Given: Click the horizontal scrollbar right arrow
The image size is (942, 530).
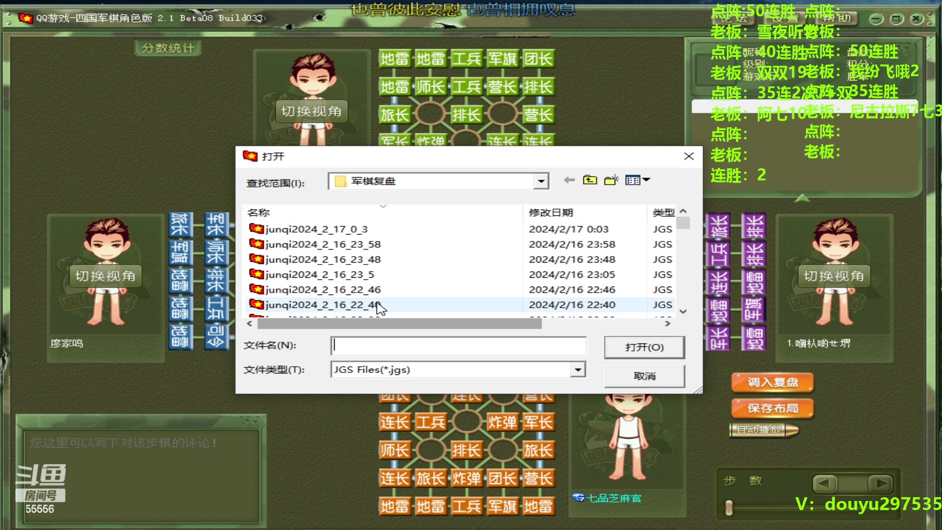Looking at the screenshot, I should [x=667, y=323].
